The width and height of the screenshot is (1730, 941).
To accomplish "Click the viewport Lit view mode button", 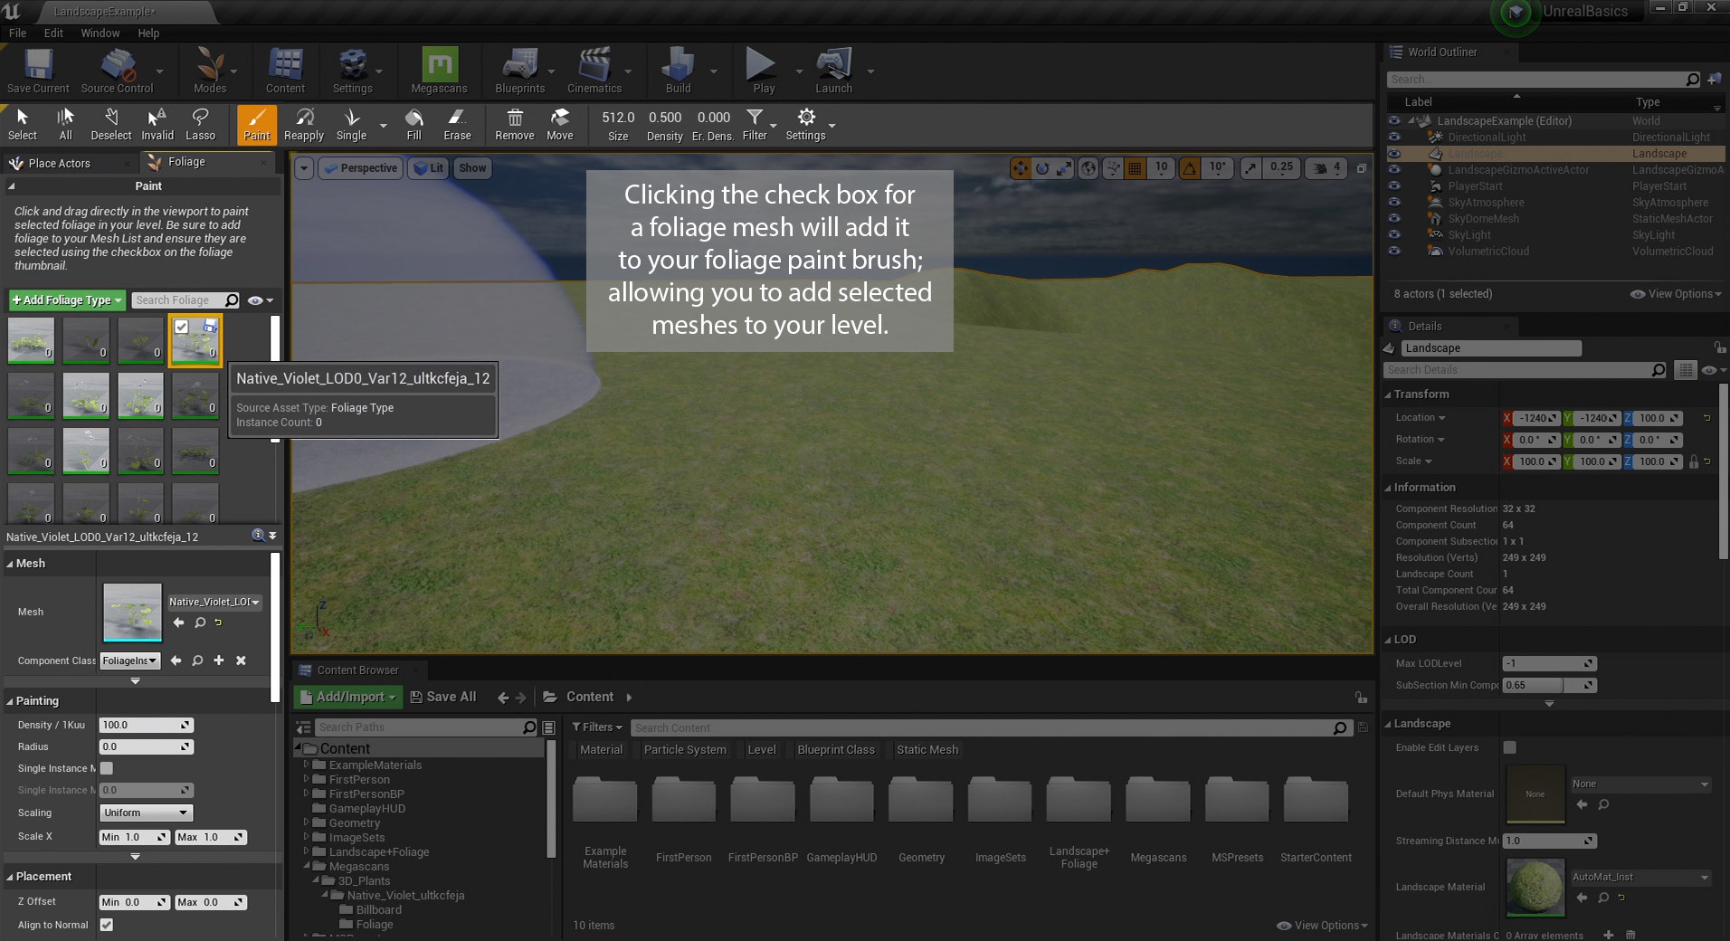I will click(x=428, y=168).
